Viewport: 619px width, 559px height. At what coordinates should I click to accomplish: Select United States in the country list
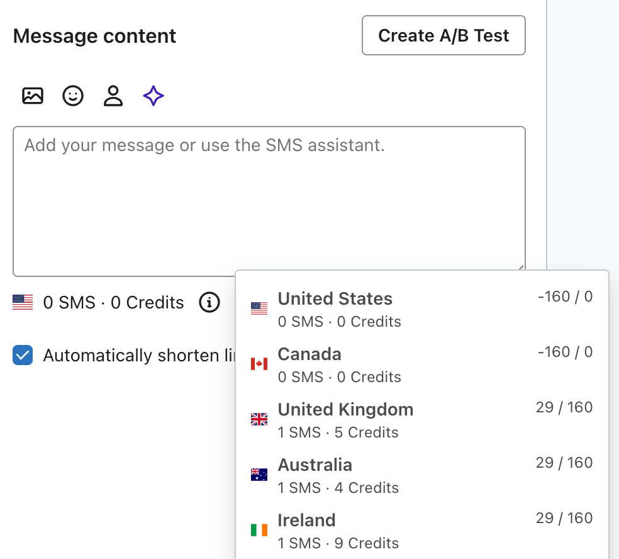[335, 299]
